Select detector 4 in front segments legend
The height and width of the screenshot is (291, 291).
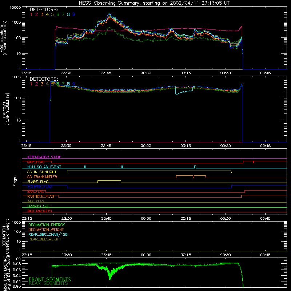pyautogui.click(x=47, y=15)
